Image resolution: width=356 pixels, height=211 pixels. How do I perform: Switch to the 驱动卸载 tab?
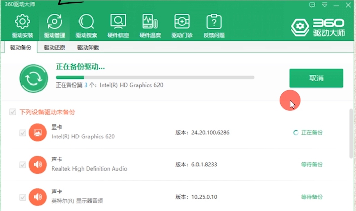pyautogui.click(x=88, y=47)
